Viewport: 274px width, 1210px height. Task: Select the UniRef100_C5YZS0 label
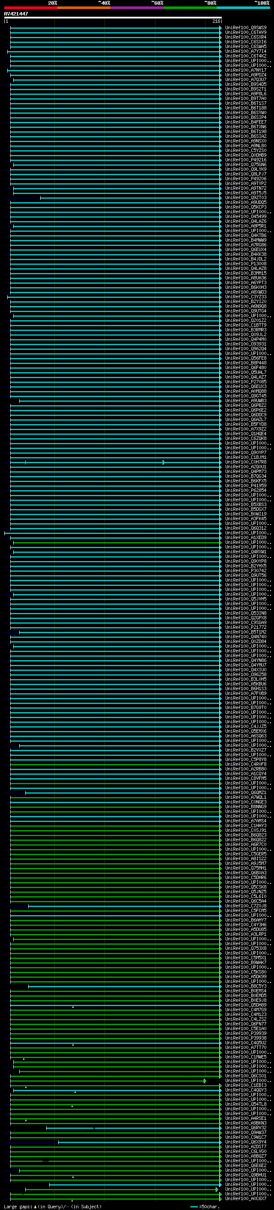246,150
